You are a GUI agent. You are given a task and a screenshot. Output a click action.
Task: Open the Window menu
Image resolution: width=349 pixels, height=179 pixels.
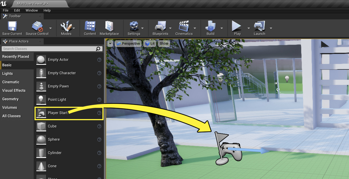32,10
